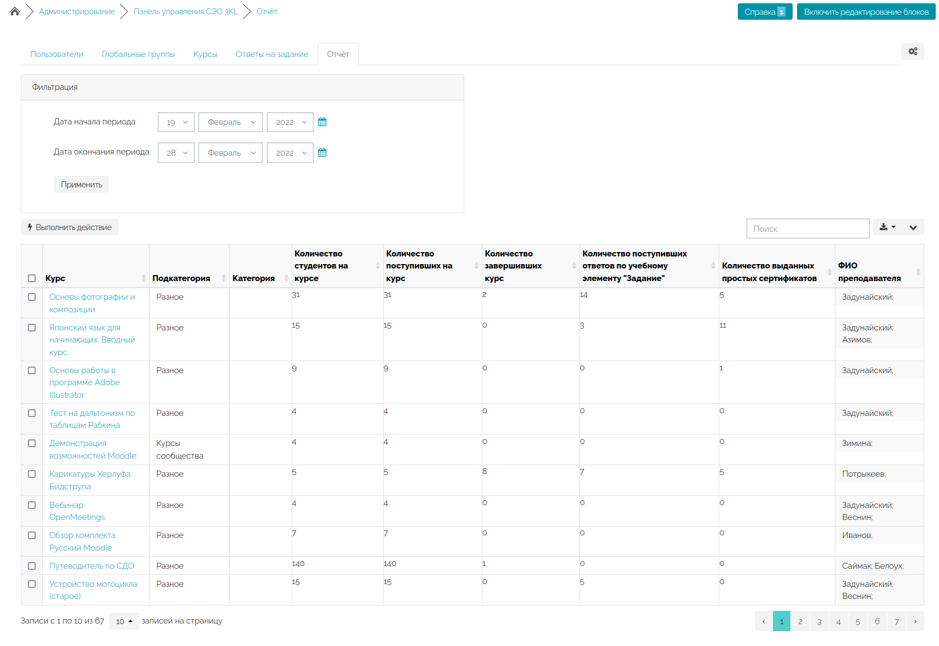The width and height of the screenshot is (939, 646).
Task: Switch to the Курсы tab
Action: pos(205,54)
